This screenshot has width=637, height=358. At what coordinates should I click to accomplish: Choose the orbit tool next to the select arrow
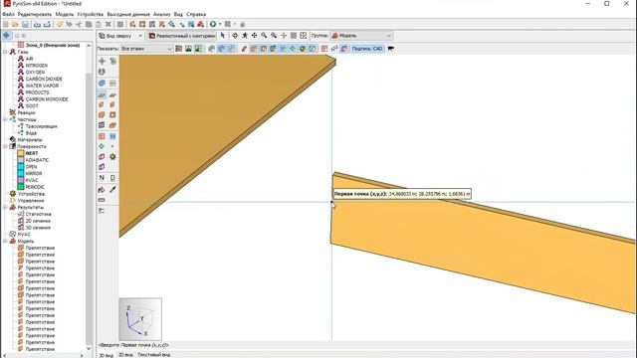235,36
